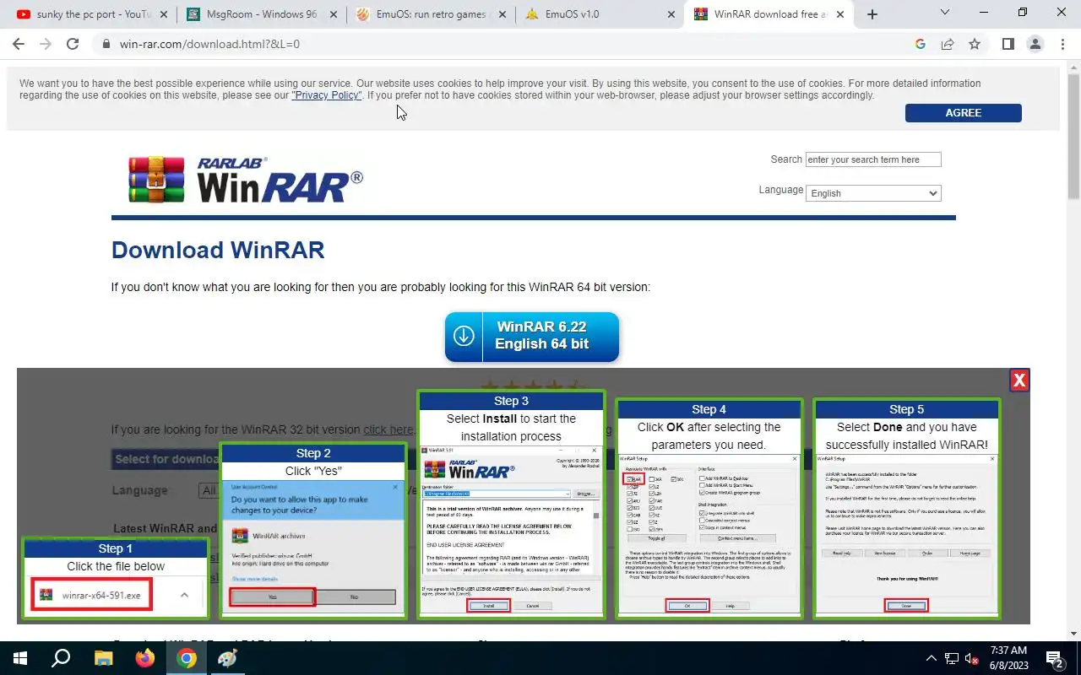Screen dimensions: 1081x675
Task: Click the browser forward arrow
Action: pyautogui.click(x=45, y=44)
